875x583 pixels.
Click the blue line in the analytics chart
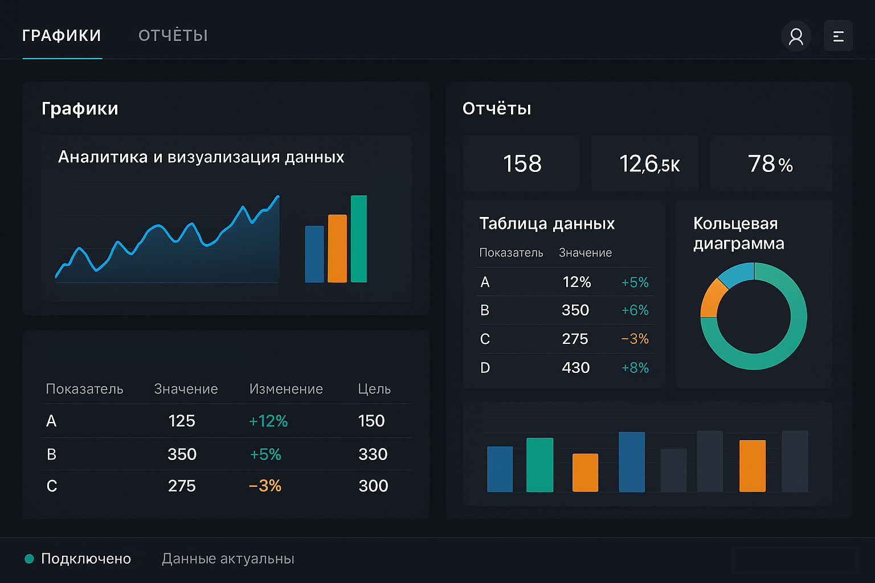(x=167, y=238)
